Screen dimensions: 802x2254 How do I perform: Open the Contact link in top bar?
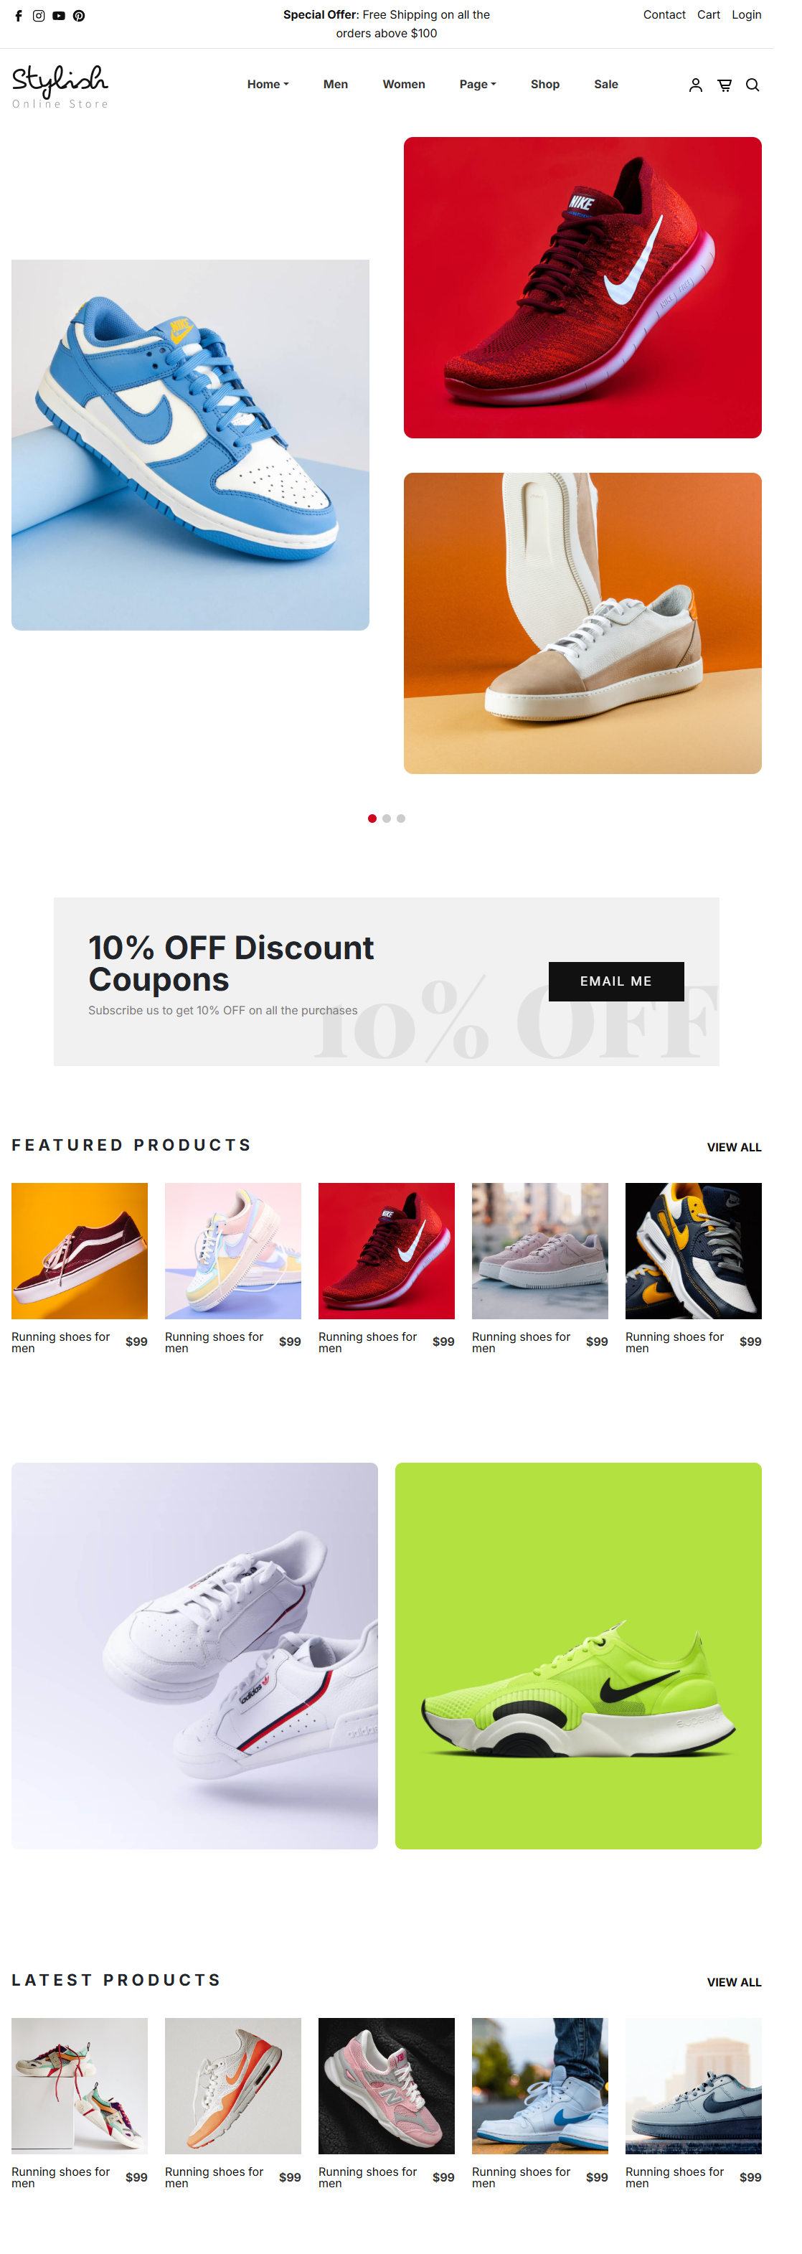[x=664, y=15]
